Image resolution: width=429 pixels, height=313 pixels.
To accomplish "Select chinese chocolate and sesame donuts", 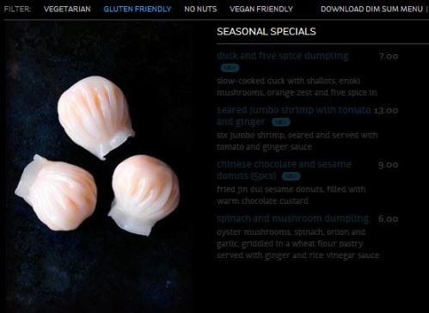I will coord(284,169).
